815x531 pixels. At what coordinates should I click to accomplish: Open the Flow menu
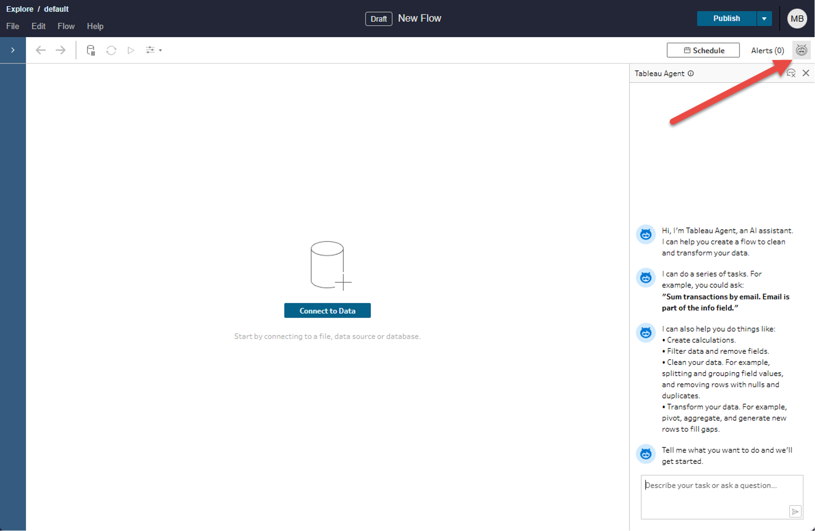click(x=66, y=26)
